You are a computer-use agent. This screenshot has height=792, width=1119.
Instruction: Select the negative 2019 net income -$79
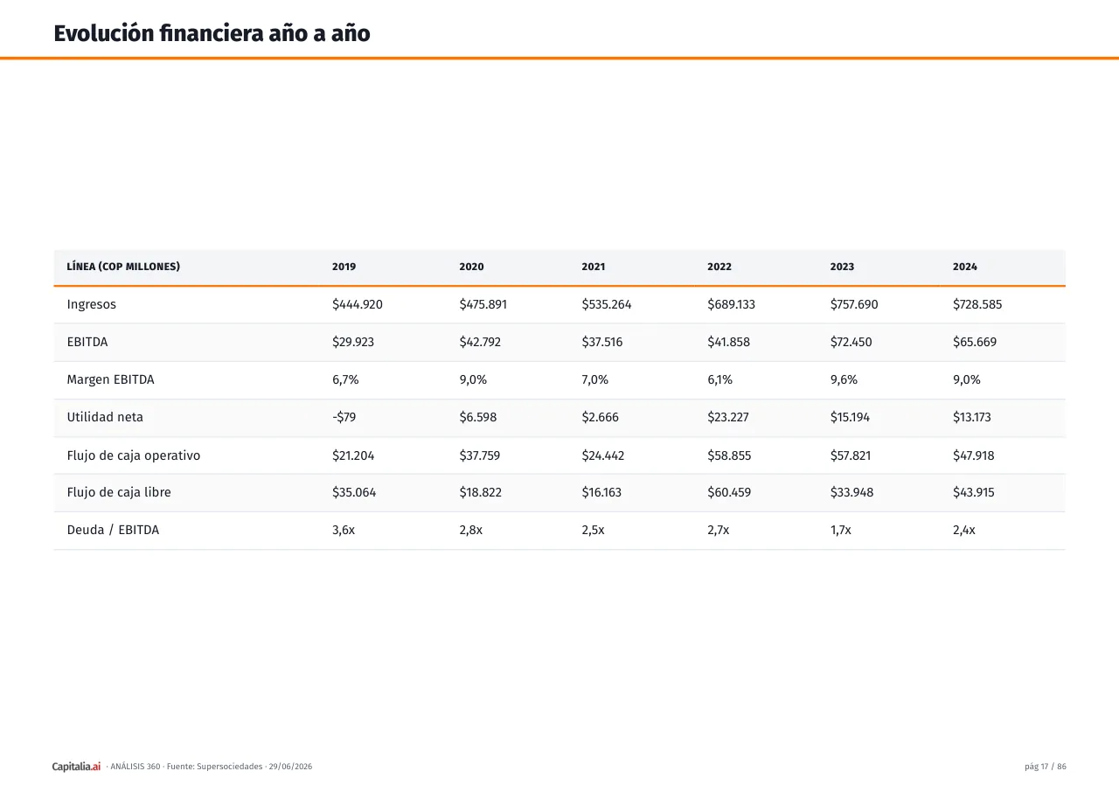point(344,418)
